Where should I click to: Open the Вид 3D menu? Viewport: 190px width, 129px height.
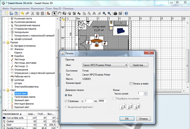tap(57, 9)
